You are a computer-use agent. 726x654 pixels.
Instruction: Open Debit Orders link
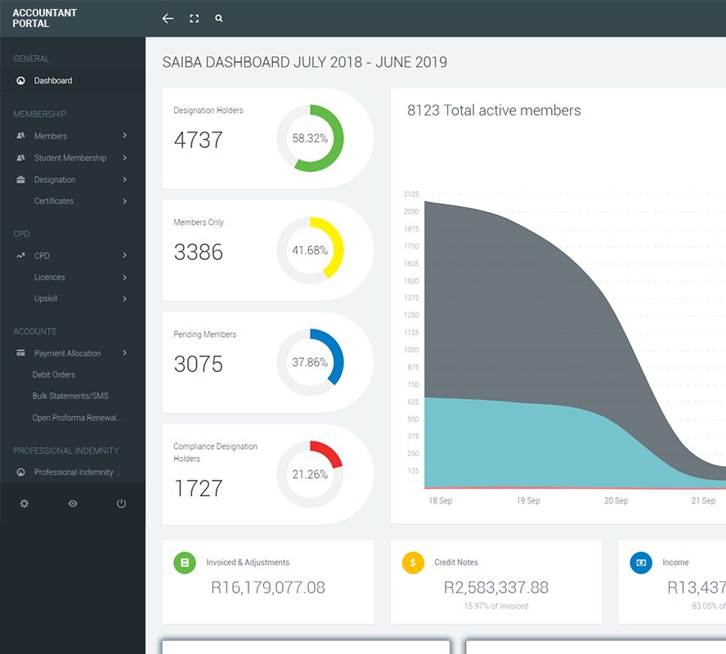click(x=54, y=374)
